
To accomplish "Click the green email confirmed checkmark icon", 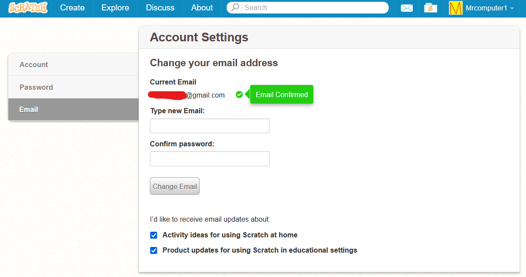I will point(239,95).
